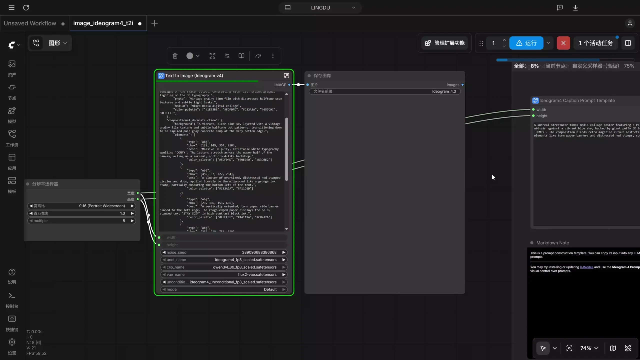
Task: Open the LINGDU workspace dropdown
Action: click(x=320, y=7)
